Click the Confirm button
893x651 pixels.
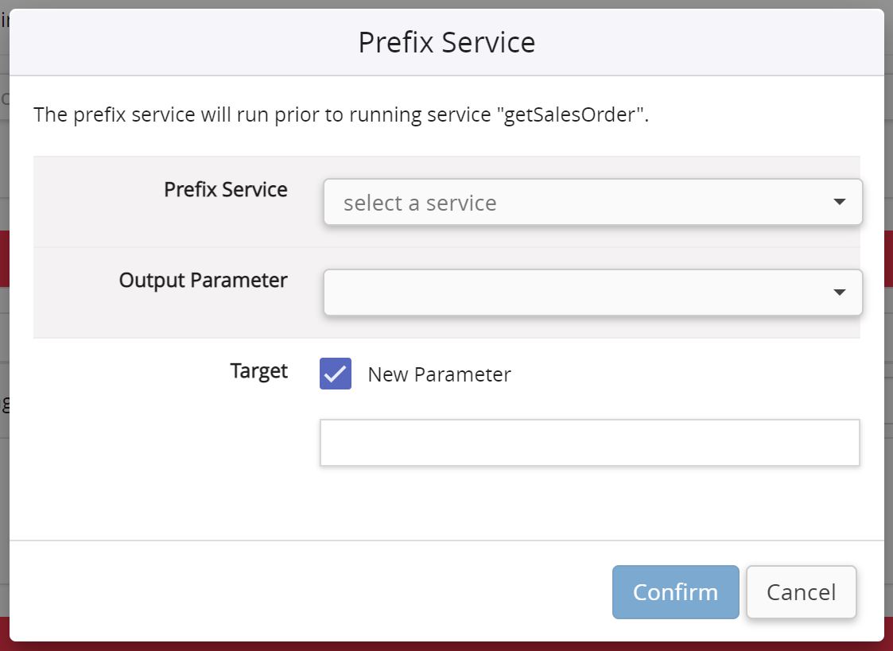(675, 592)
